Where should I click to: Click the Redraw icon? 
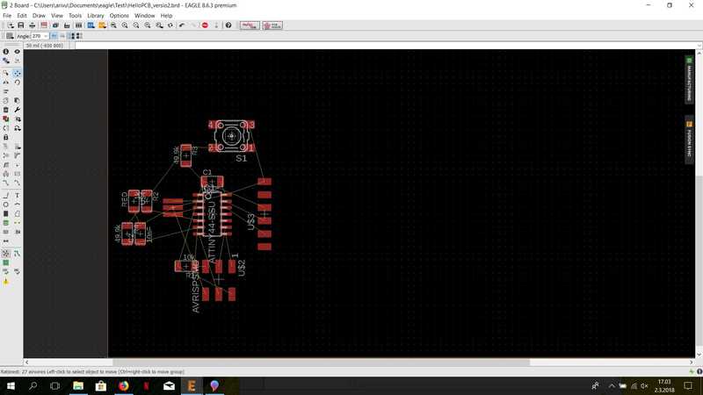pyautogui.click(x=170, y=25)
